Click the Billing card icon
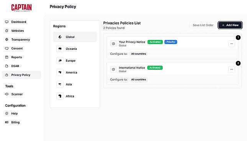This screenshot has height=141, width=247. (x=7, y=122)
